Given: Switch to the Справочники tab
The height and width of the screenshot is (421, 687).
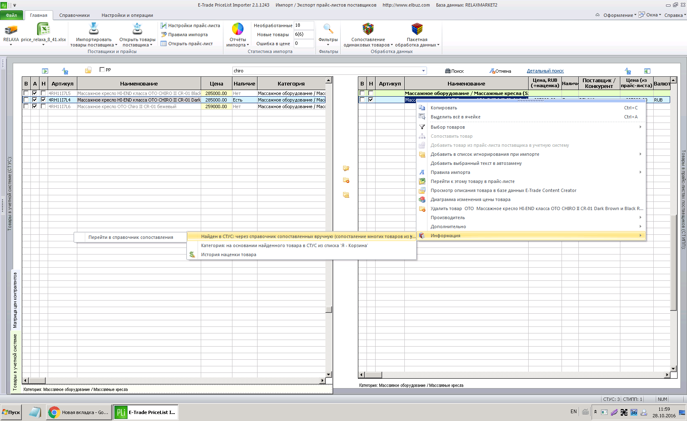Looking at the screenshot, I should (74, 15).
